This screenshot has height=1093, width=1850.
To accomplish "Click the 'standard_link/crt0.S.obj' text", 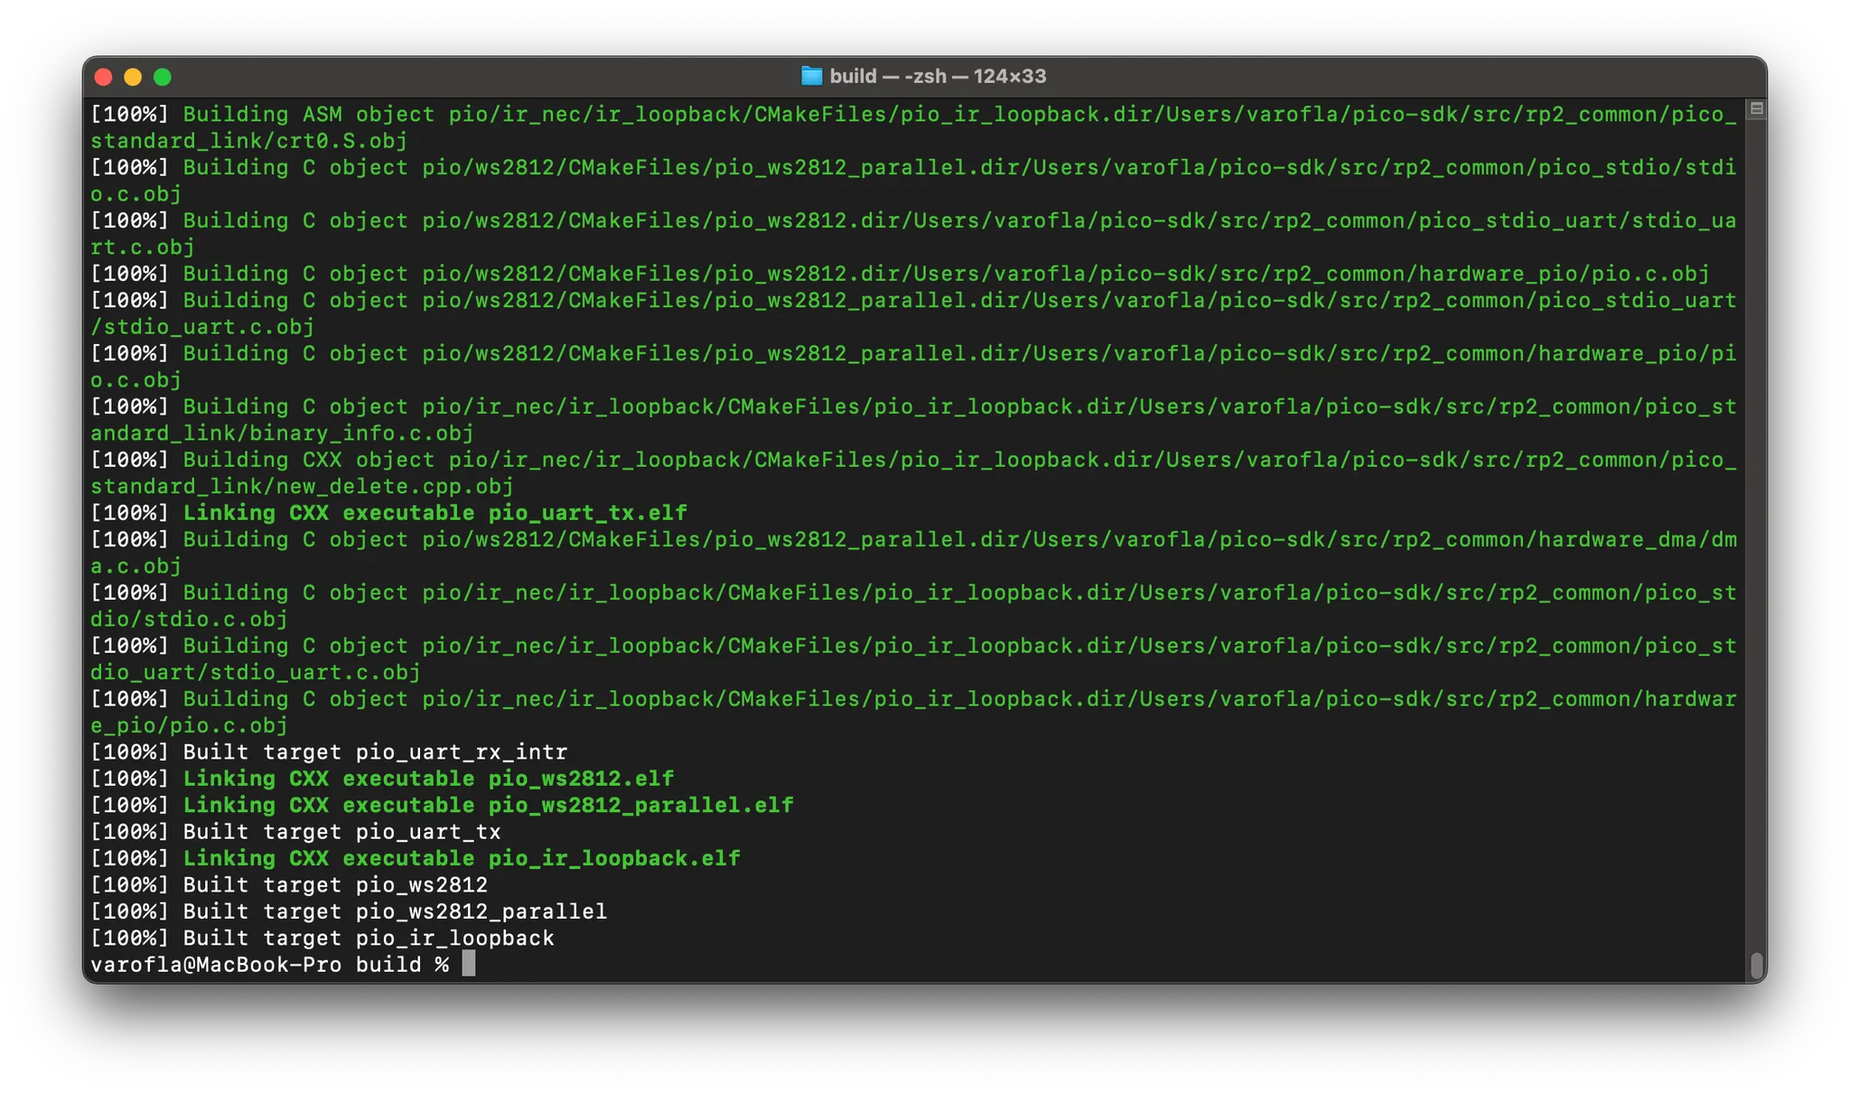I will [248, 141].
